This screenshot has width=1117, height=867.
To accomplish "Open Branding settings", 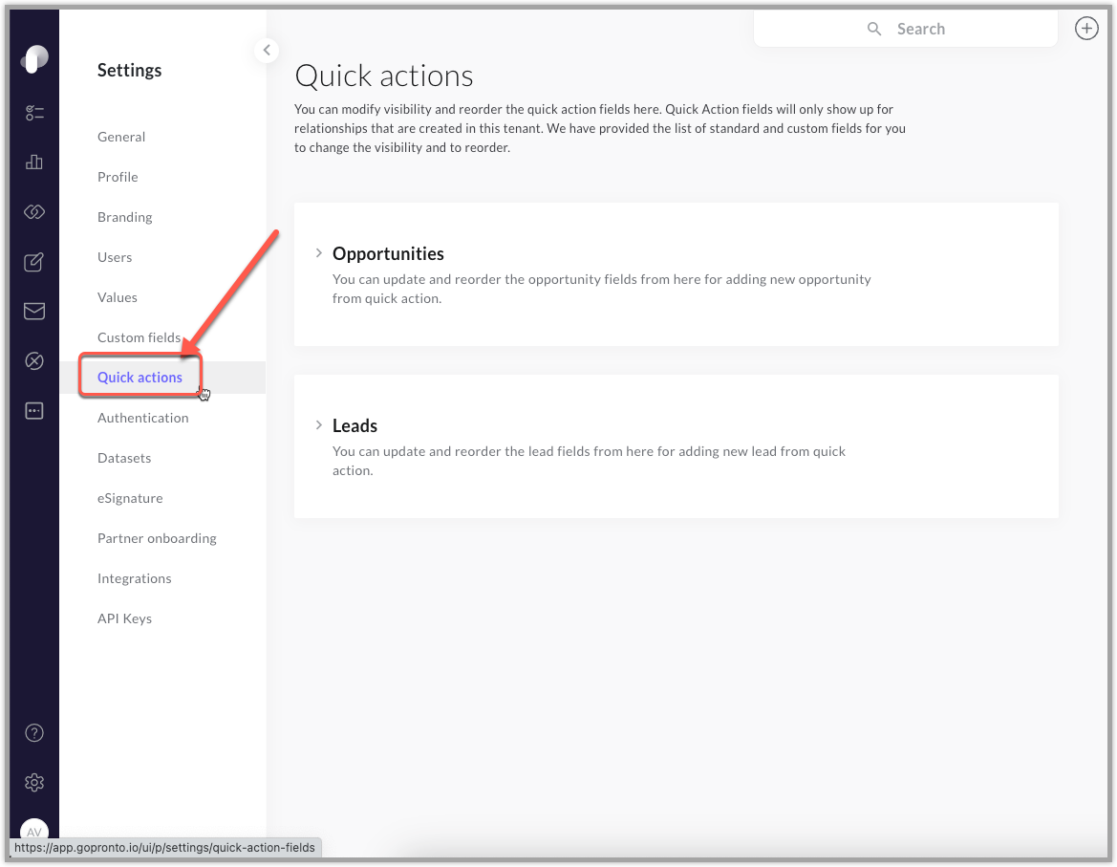I will coord(124,217).
